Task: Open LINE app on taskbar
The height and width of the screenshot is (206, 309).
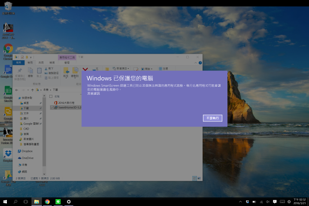Action: 58,202
